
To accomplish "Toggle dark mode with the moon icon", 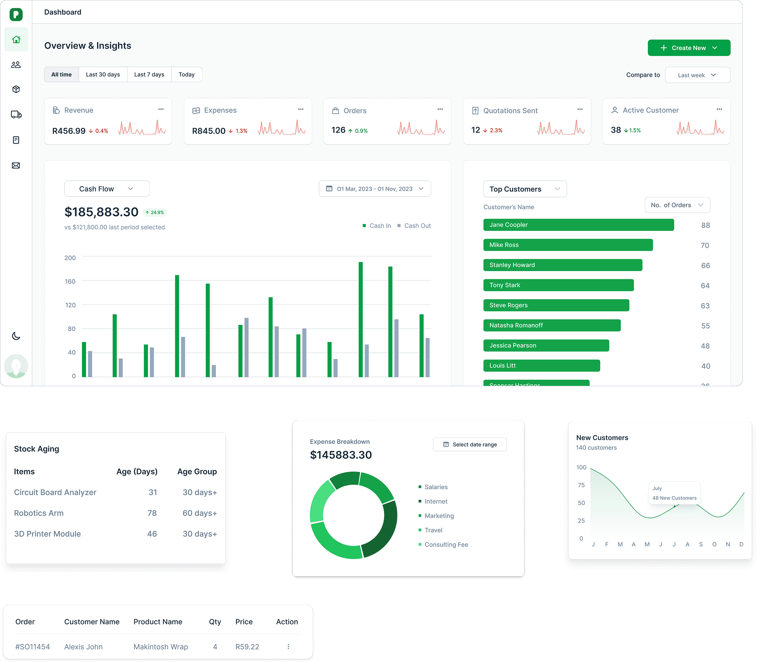I will [x=16, y=336].
